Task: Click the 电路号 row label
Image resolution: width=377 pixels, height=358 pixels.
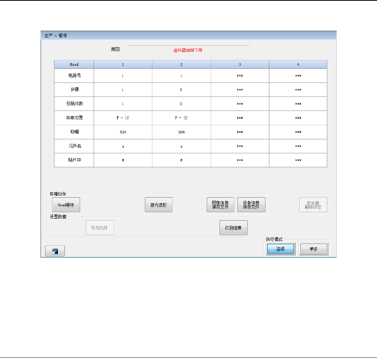Action: [74, 75]
